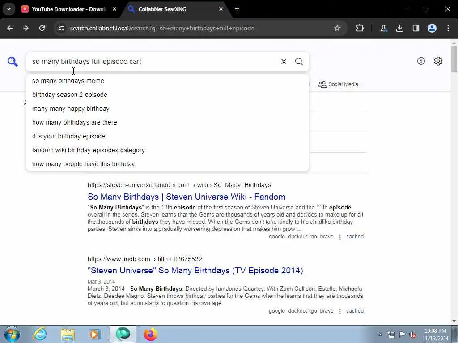
Task: Reload the current page
Action: point(42,28)
